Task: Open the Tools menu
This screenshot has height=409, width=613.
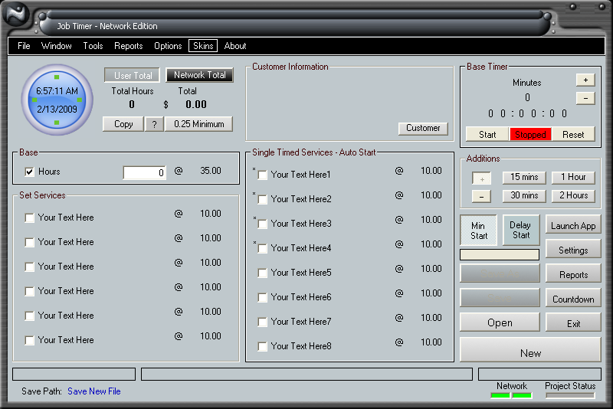Action: click(x=93, y=46)
